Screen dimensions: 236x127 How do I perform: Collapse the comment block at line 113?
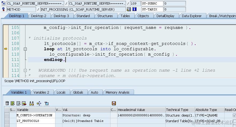pos(25,70)
